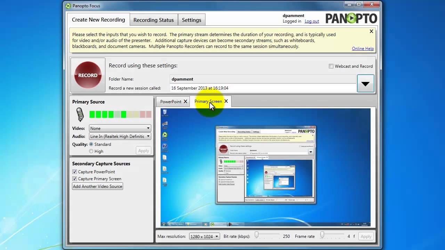Minimize the Panopto Focus window
This screenshot has width=445, height=250.
click(x=350, y=5)
